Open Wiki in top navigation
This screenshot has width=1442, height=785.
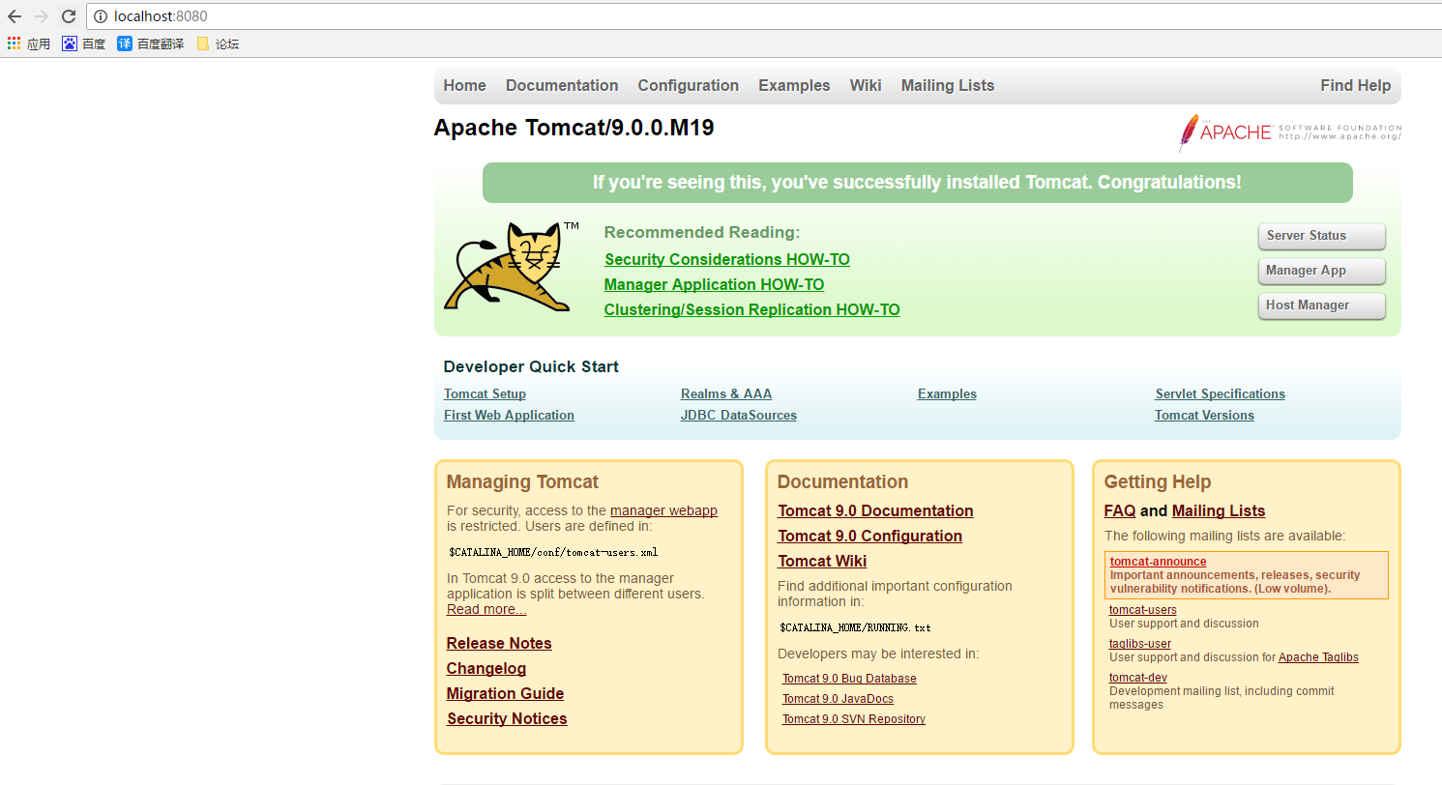pyautogui.click(x=866, y=85)
